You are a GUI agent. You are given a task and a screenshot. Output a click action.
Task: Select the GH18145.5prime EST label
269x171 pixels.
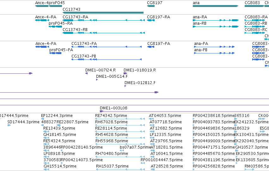coord(60,135)
